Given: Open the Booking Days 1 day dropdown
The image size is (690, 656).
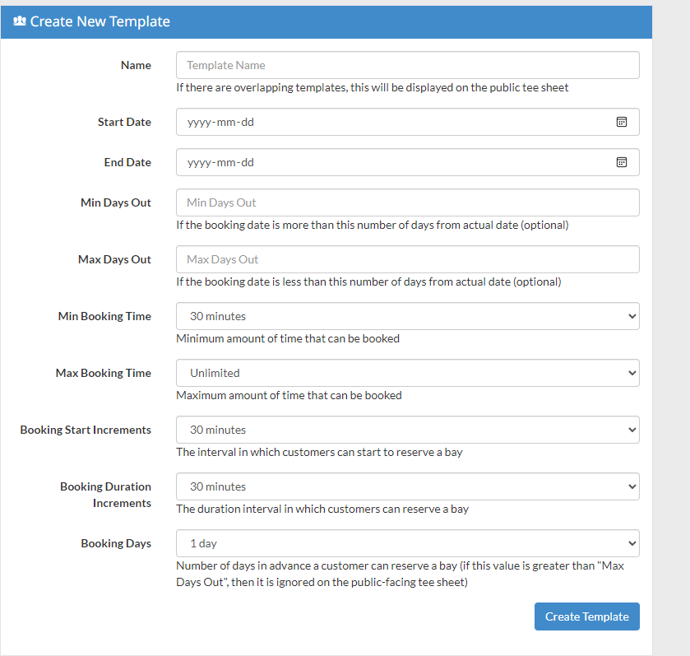Looking at the screenshot, I should [407, 543].
